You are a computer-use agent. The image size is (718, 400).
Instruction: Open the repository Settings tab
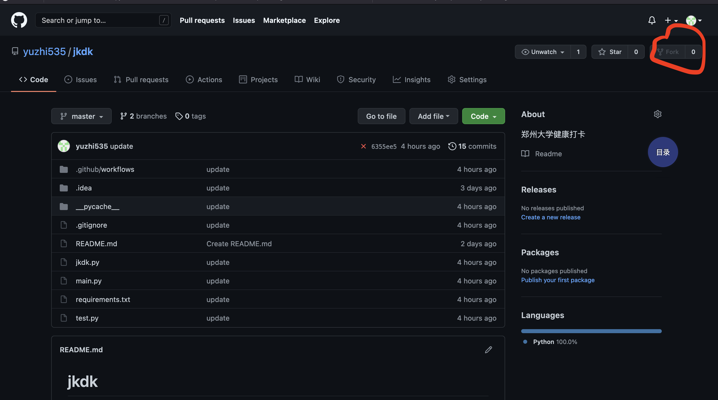click(x=467, y=80)
